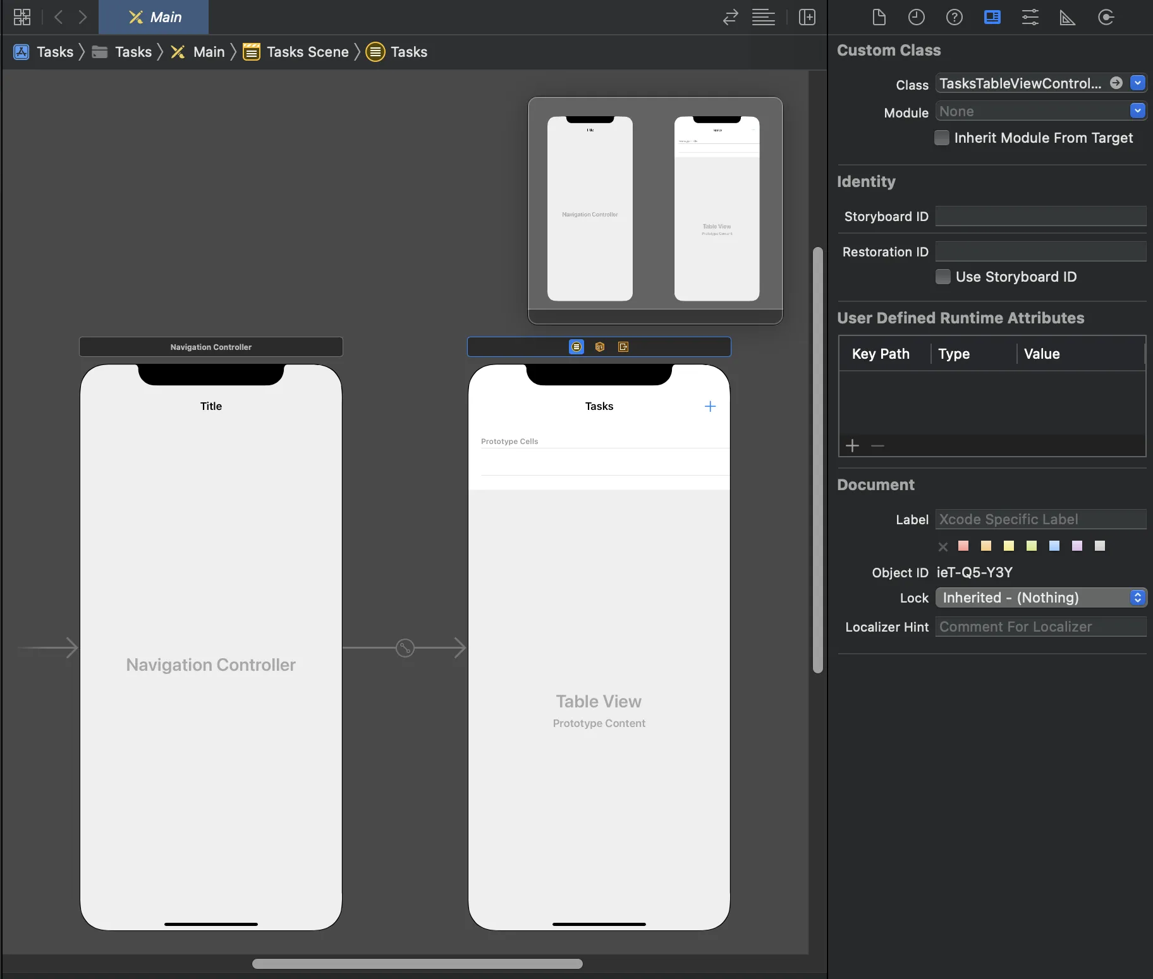Remove the selected runtime attribute
The height and width of the screenshot is (979, 1153).
pyautogui.click(x=877, y=446)
